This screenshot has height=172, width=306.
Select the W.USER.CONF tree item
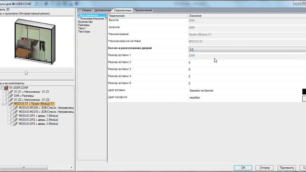(x=19, y=88)
